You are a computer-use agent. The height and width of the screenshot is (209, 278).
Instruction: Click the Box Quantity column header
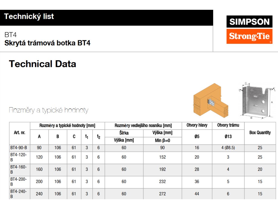tap(260, 133)
